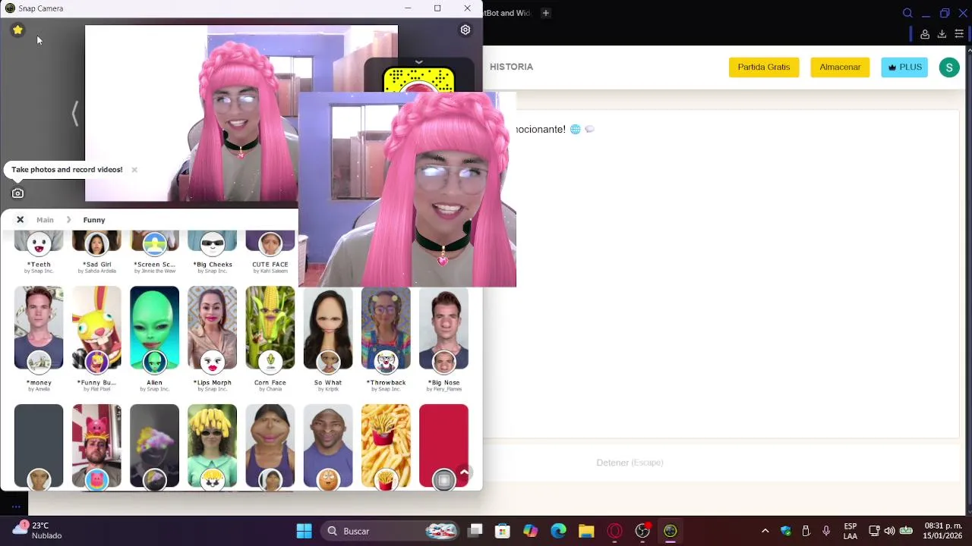Open Opera browser from taskbar
The width and height of the screenshot is (972, 546).
click(x=614, y=531)
